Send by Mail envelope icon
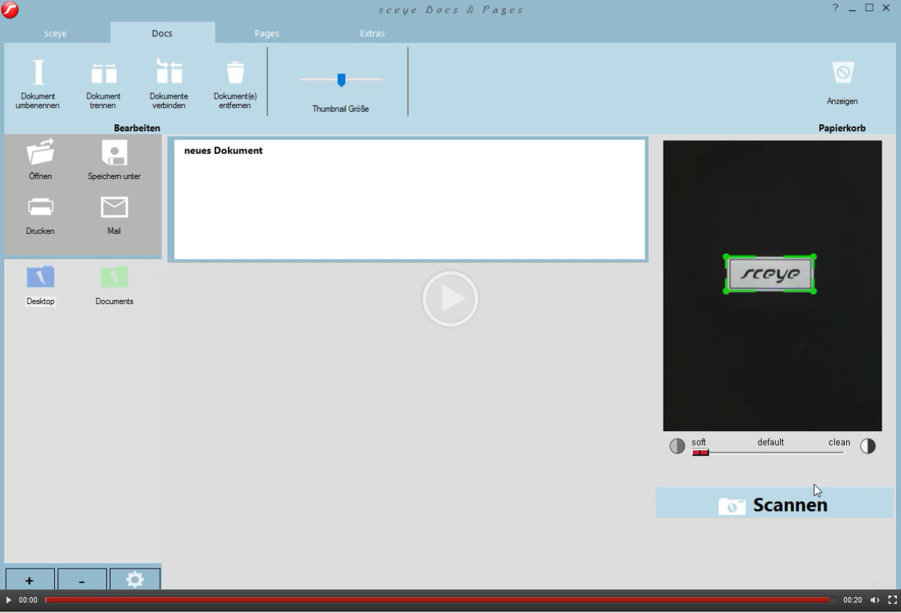The image size is (901, 613). [x=115, y=207]
